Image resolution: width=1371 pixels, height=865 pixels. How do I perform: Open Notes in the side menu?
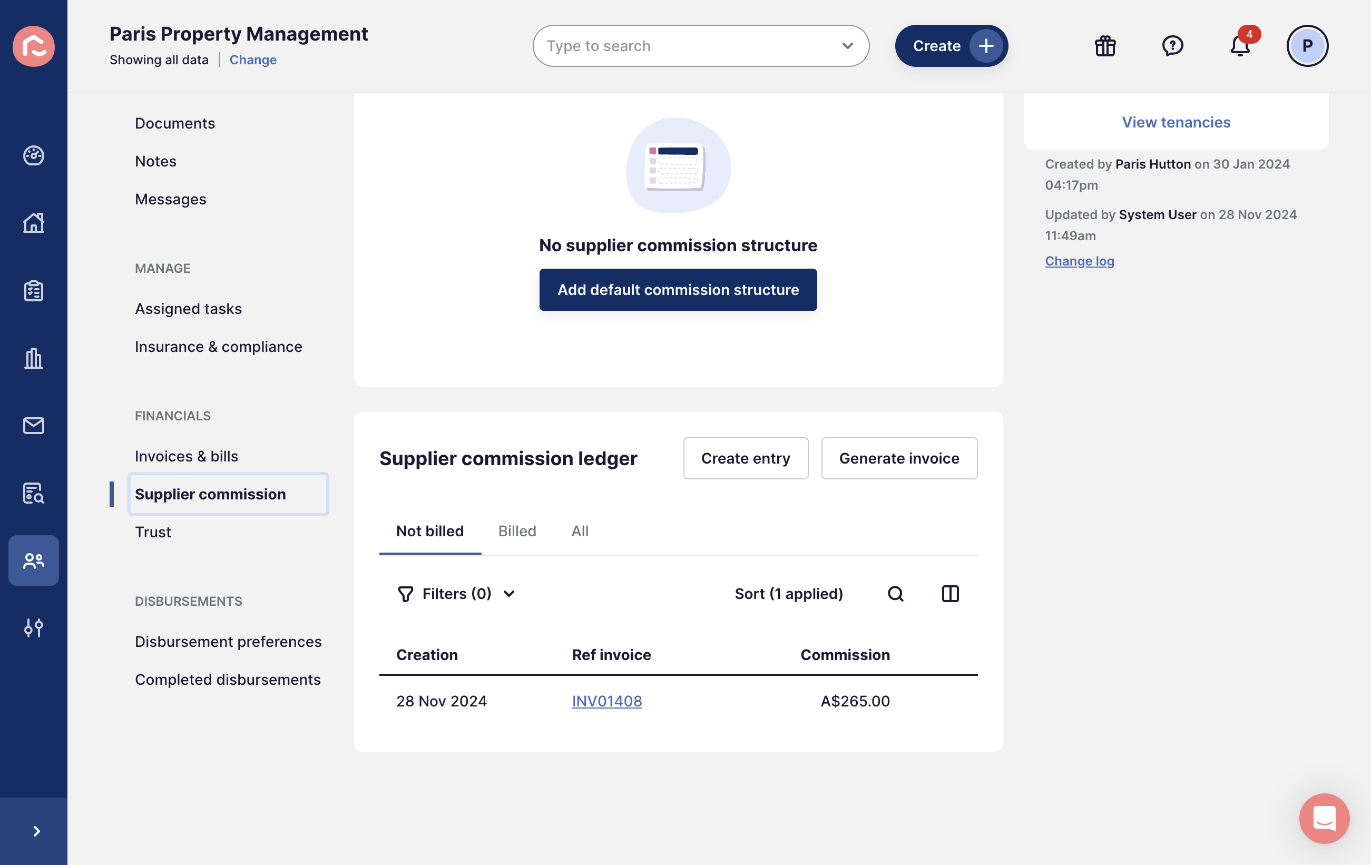coord(155,161)
